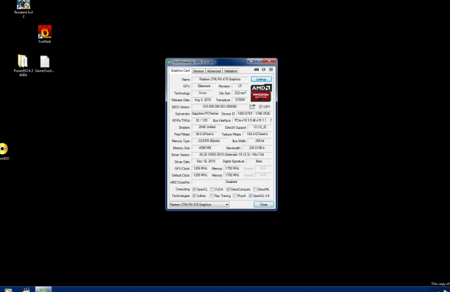Click the Memory Type GDDR5 field
This screenshot has height=292, width=450.
tap(209, 141)
